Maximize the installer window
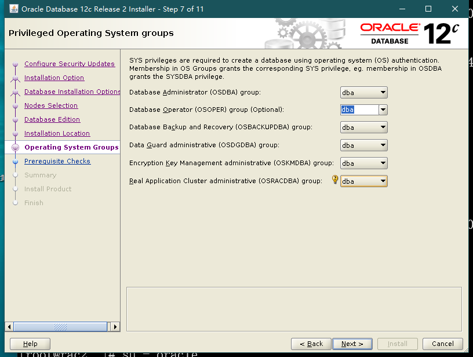473x357 pixels. click(428, 9)
